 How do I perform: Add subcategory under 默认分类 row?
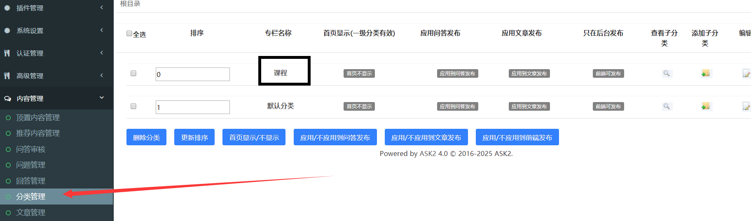(705, 106)
